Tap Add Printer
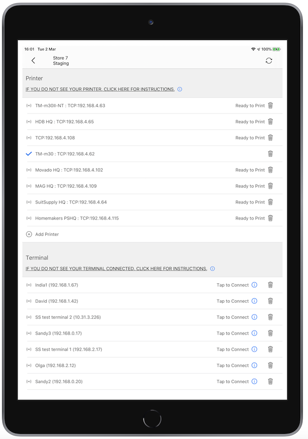The height and width of the screenshot is (439, 308). click(x=47, y=234)
